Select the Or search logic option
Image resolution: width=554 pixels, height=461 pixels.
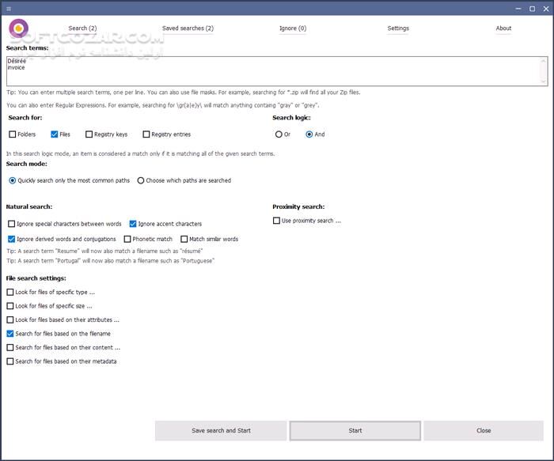(x=279, y=134)
